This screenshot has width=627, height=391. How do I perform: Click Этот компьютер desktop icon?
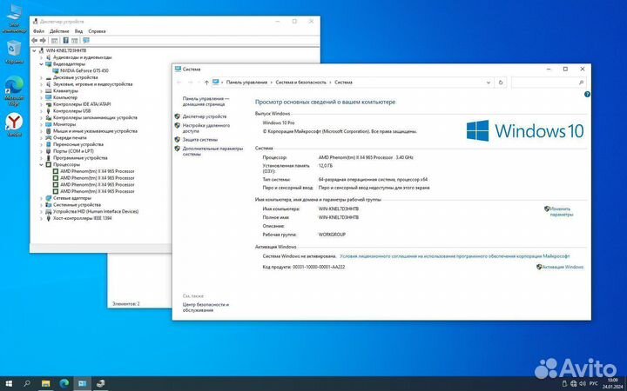coord(14,18)
